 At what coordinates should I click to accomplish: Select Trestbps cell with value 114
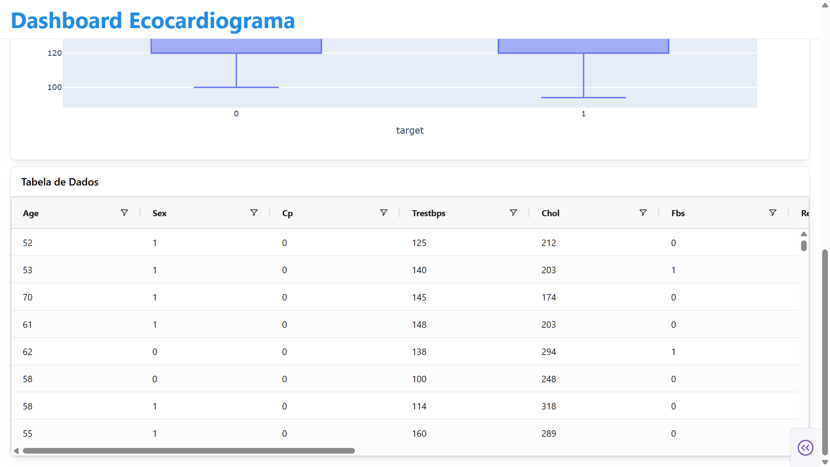(465, 406)
